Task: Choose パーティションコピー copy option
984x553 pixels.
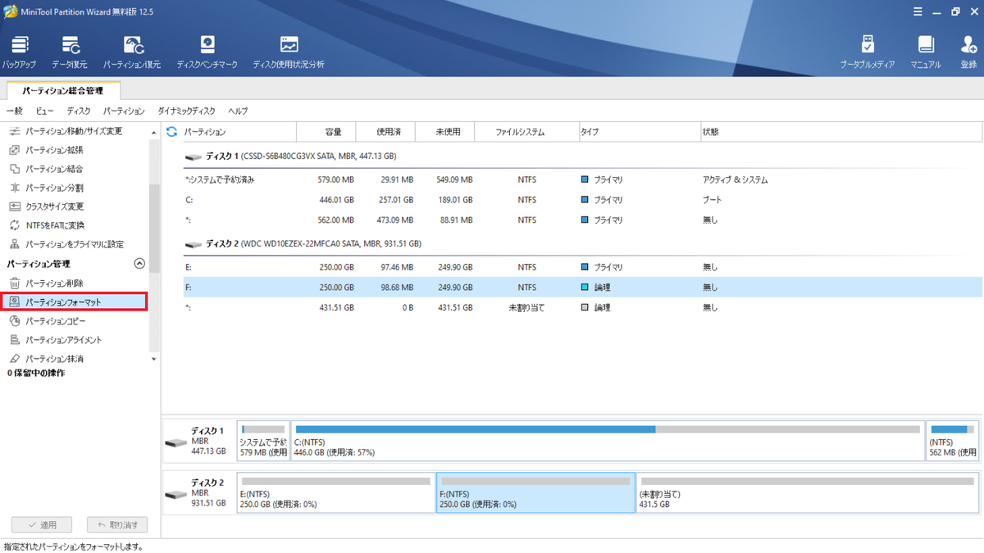Action: (48, 321)
